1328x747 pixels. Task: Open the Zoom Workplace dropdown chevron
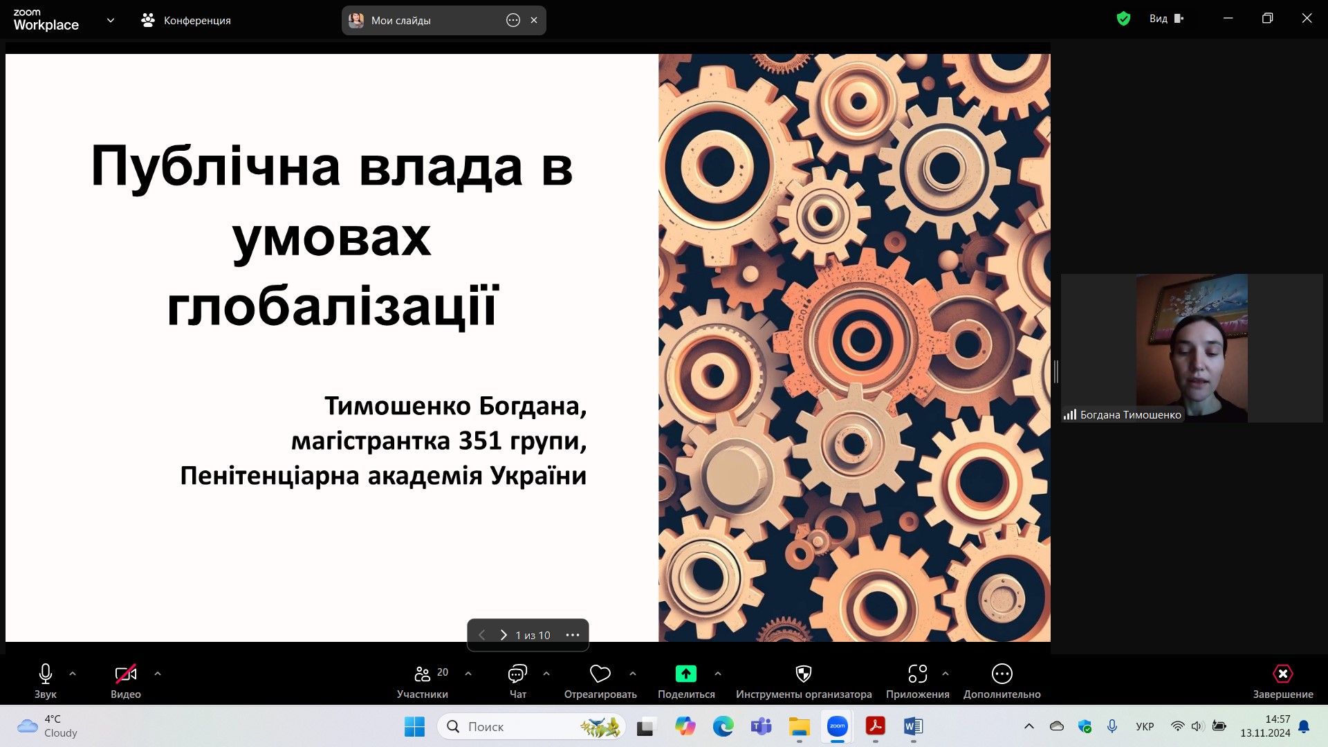coord(110,20)
